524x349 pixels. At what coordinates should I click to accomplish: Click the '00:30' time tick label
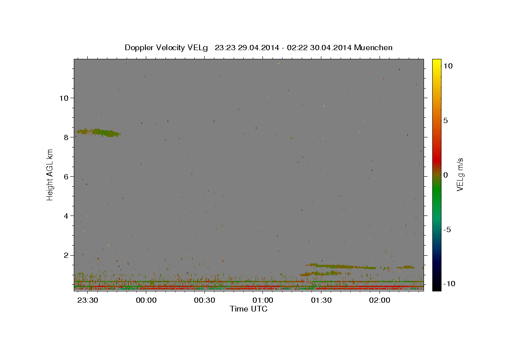[x=204, y=301]
